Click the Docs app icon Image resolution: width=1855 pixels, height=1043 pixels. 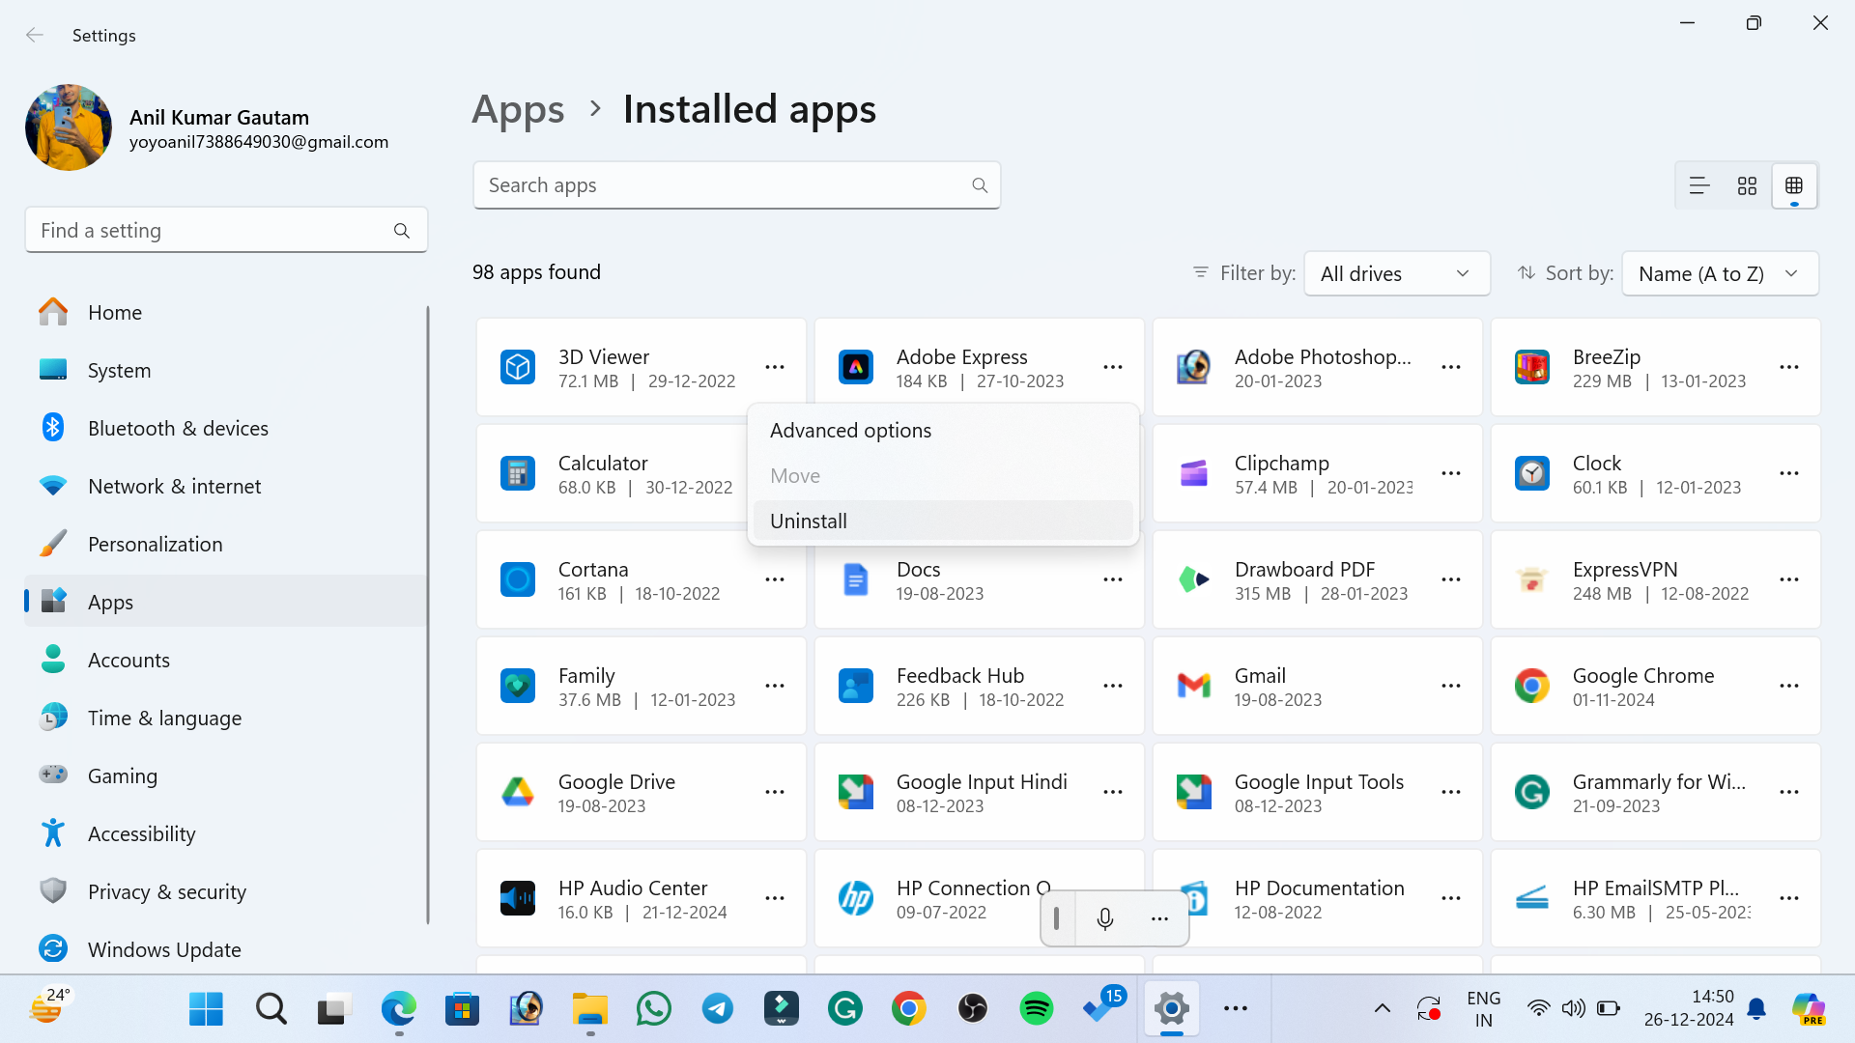[856, 579]
